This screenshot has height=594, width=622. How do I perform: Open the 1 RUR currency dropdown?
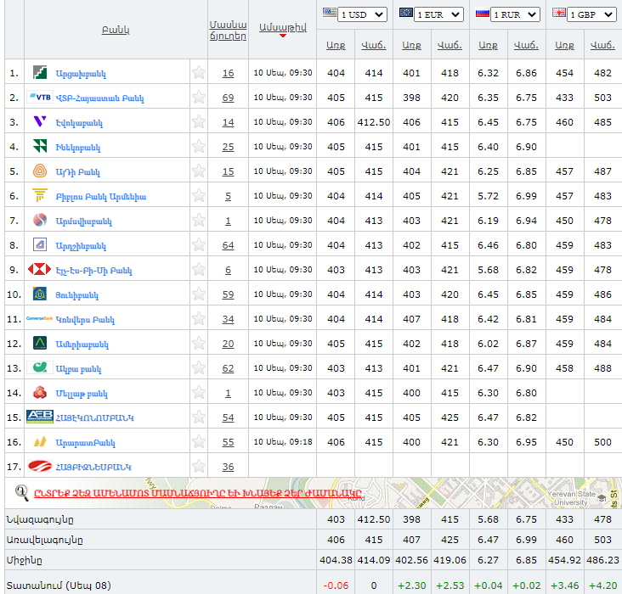[515, 14]
